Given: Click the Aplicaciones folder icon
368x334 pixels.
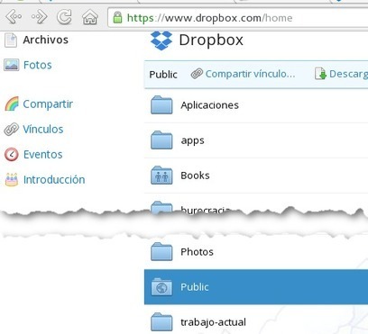Looking at the screenshot, I should click(161, 105).
